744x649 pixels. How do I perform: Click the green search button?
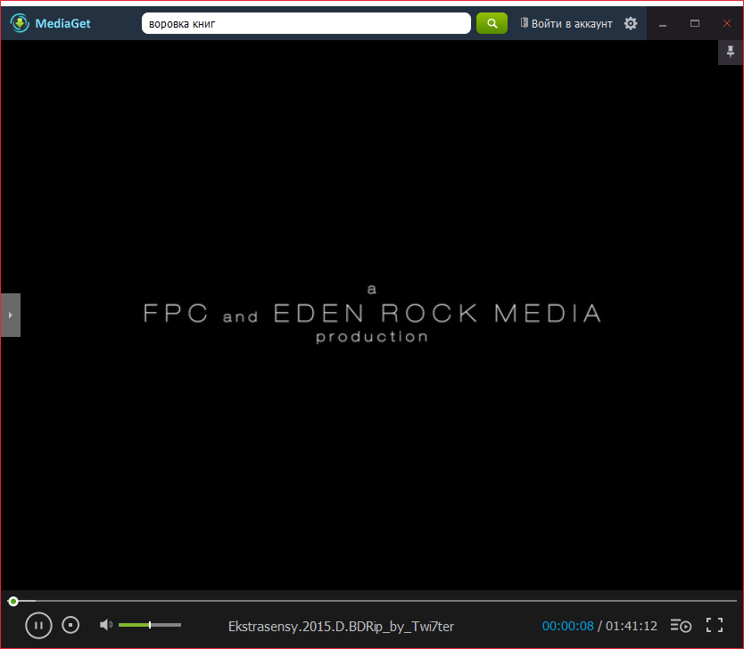point(492,23)
